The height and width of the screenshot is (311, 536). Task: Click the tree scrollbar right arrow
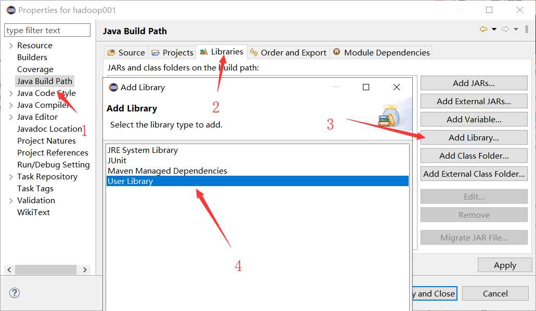tap(85, 270)
